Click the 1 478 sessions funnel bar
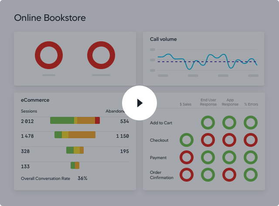 [75, 135]
